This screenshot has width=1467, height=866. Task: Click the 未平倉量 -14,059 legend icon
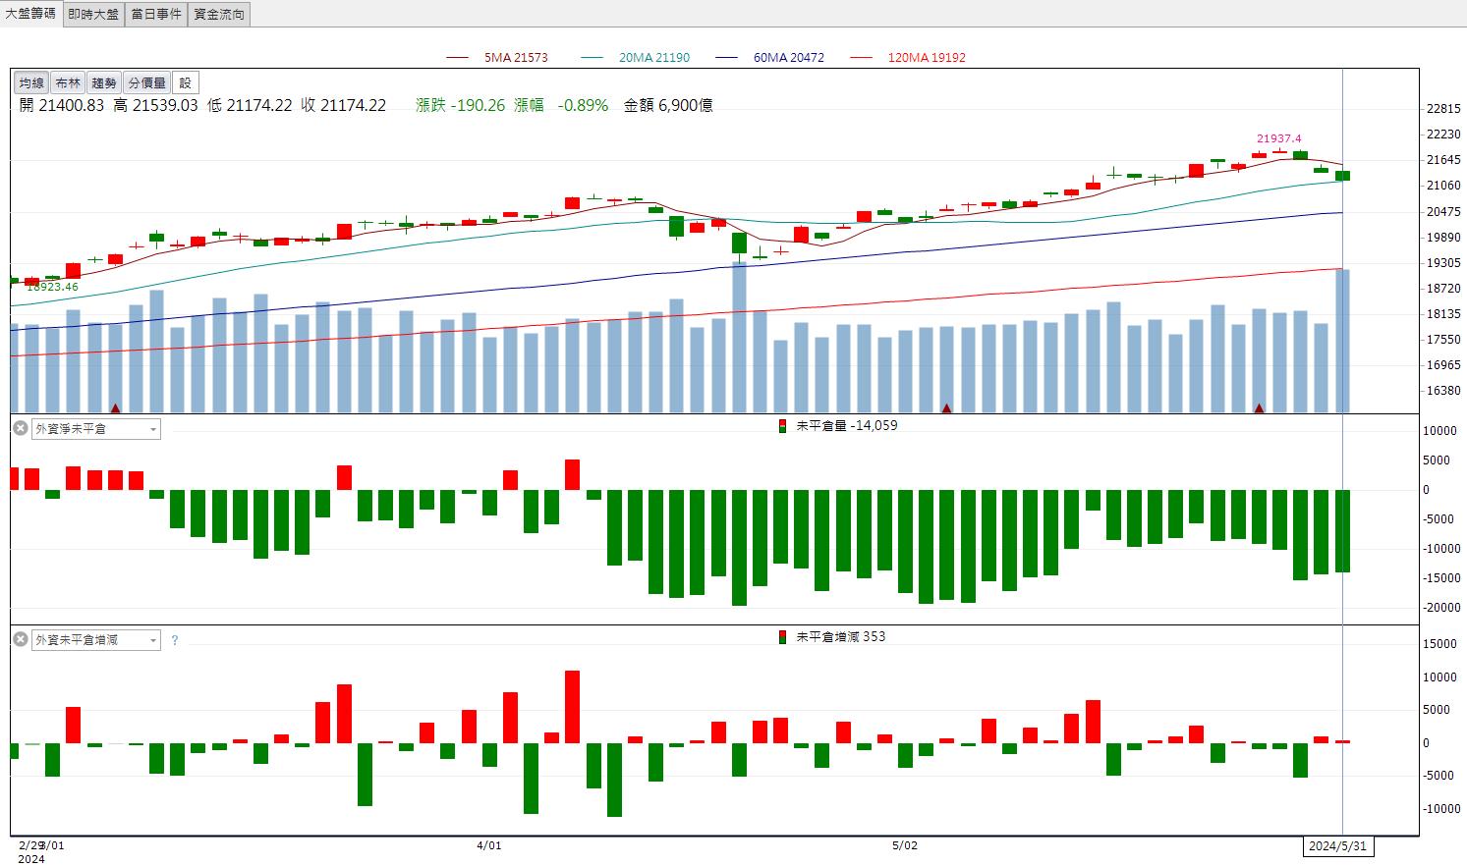pyautogui.click(x=783, y=426)
